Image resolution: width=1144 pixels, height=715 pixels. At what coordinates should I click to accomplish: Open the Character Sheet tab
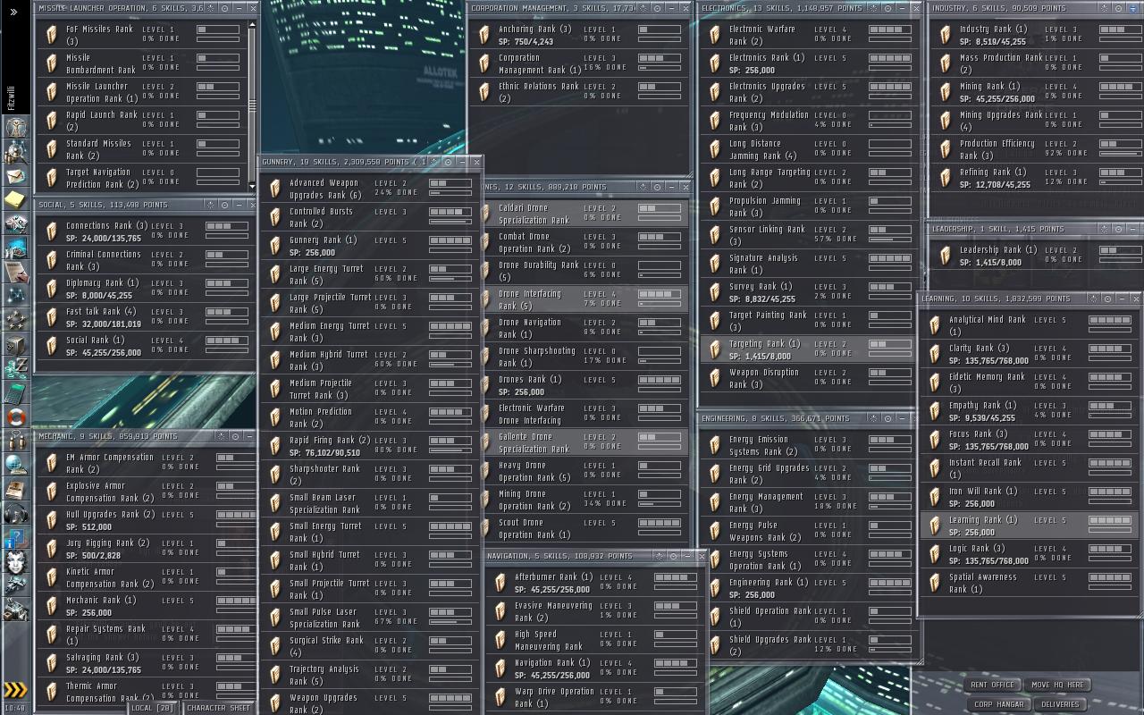pyautogui.click(x=218, y=708)
